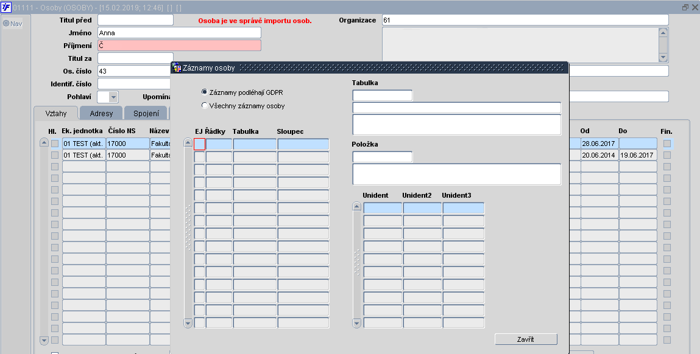Toggle Fin. checkbox in row dated 28.06.2017
The height and width of the screenshot is (354, 700).
pyautogui.click(x=667, y=144)
